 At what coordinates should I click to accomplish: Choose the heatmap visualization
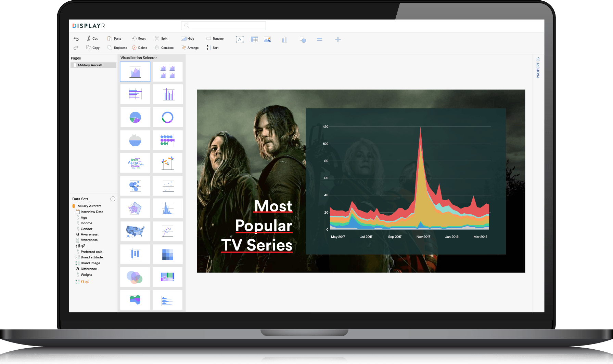coord(168,254)
